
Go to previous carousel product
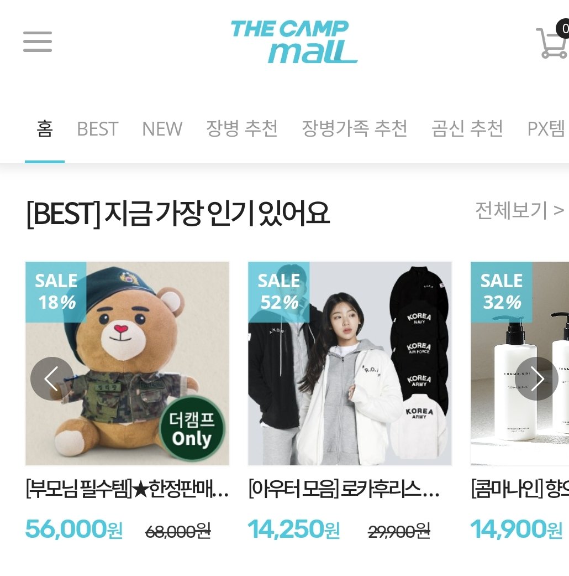tap(52, 378)
